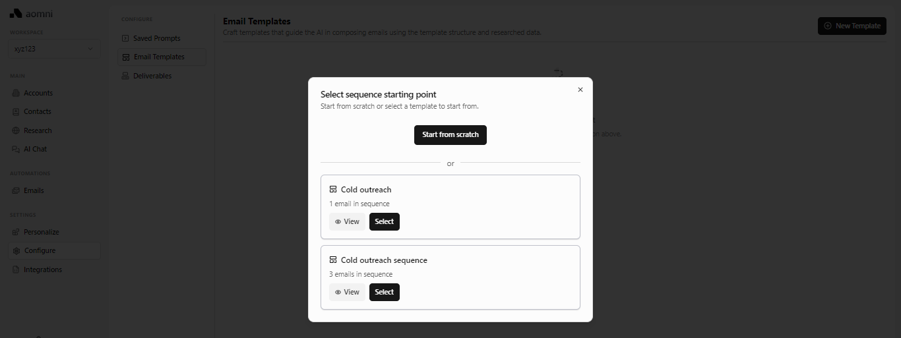Close the sequence starting point dialog
901x338 pixels.
coord(580,90)
